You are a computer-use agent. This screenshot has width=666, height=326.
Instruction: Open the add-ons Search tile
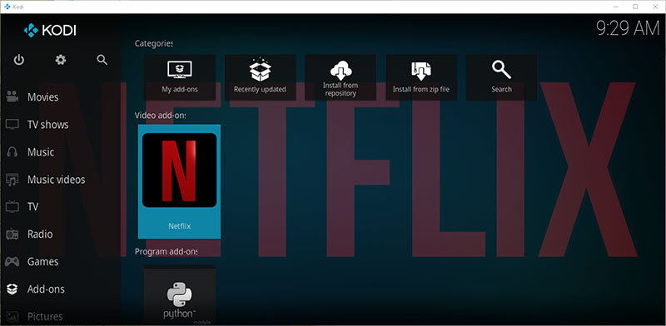tap(502, 77)
